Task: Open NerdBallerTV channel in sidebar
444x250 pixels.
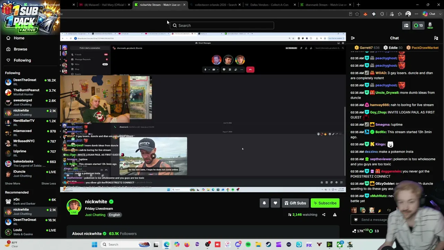Action: (x=31, y=123)
